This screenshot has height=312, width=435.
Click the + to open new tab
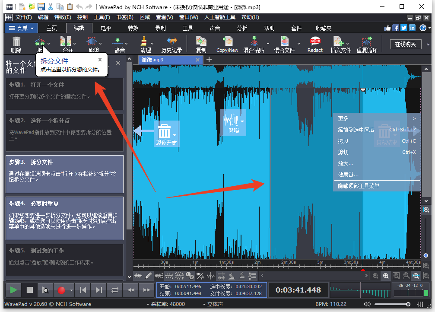[209, 60]
